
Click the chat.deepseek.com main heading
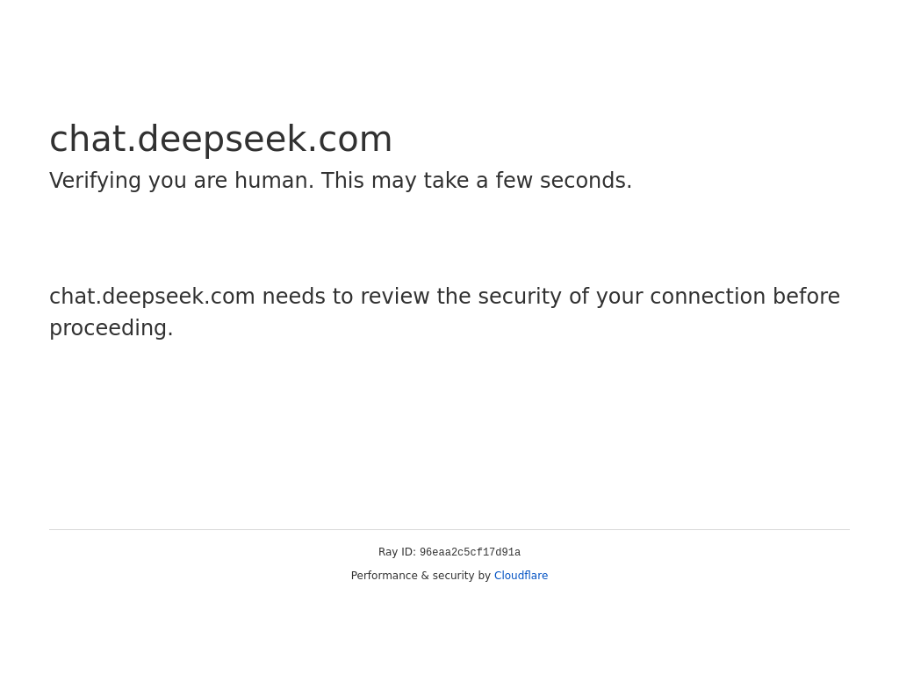pos(220,139)
